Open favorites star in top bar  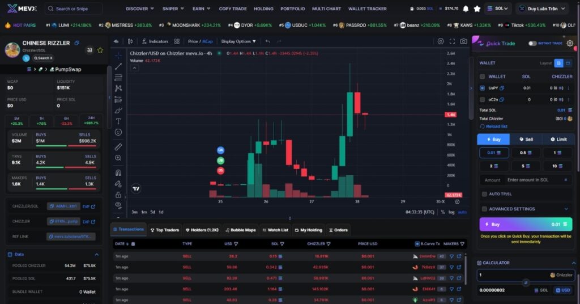[477, 9]
